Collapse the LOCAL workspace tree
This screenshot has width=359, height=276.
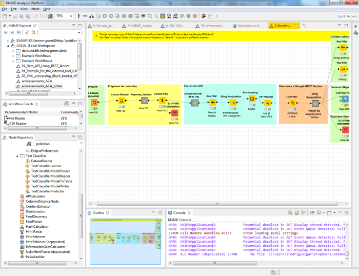8,45
